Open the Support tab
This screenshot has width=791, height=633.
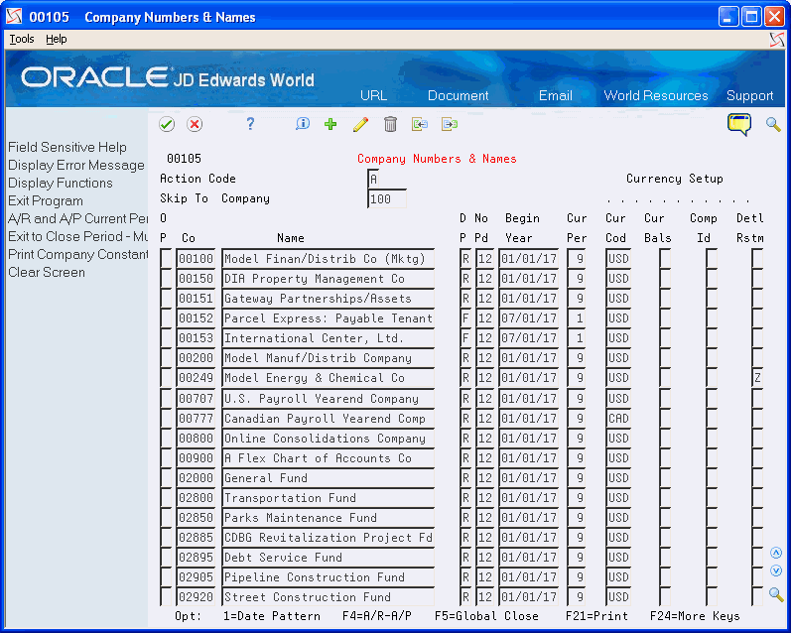tap(749, 96)
